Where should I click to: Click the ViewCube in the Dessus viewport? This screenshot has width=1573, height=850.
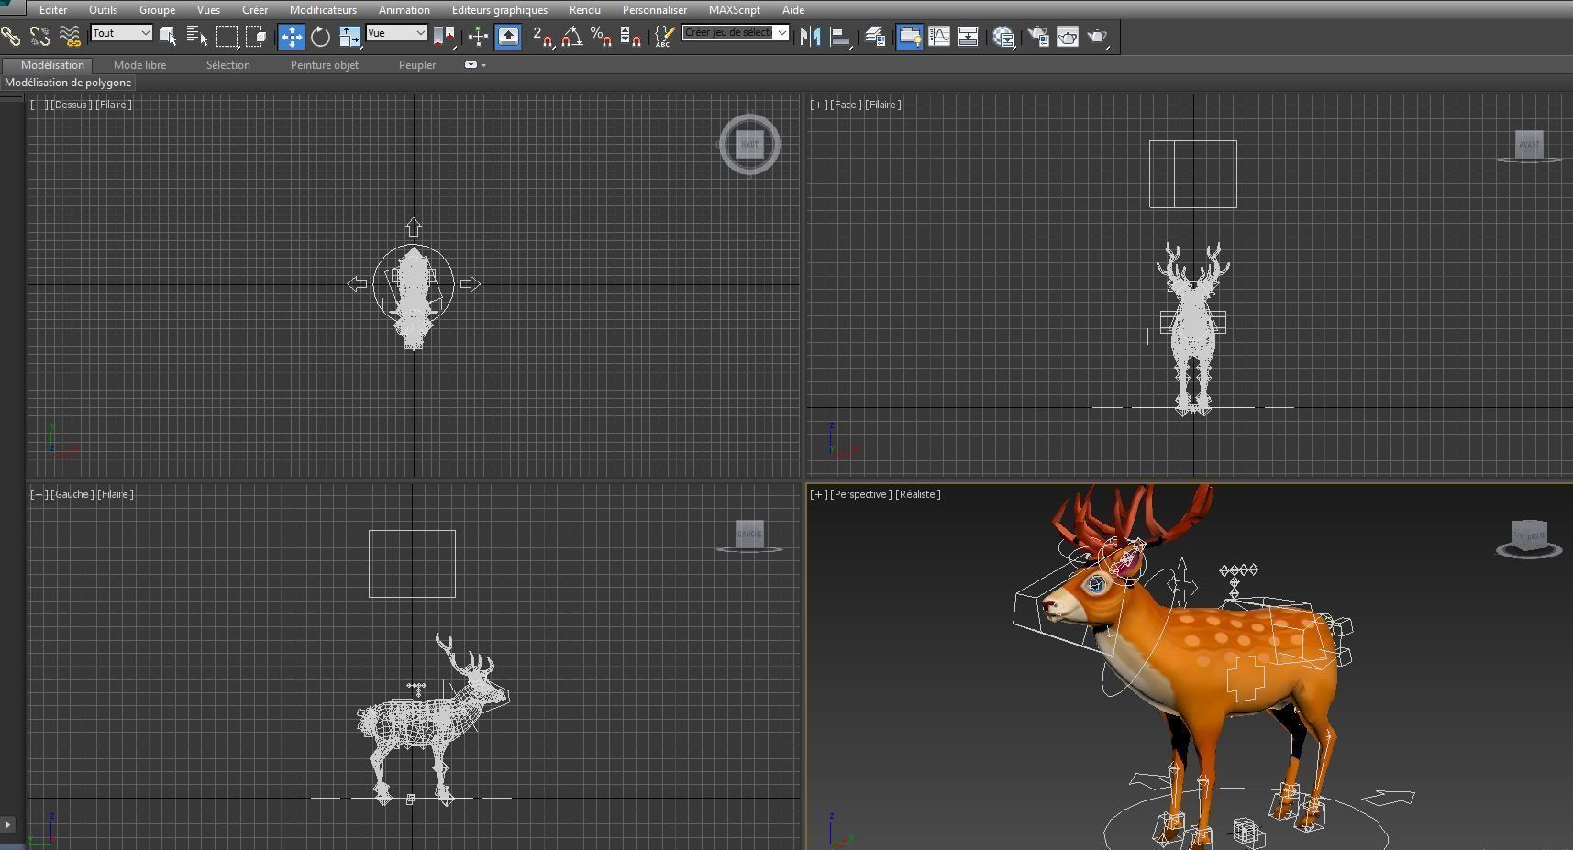pyautogui.click(x=749, y=144)
